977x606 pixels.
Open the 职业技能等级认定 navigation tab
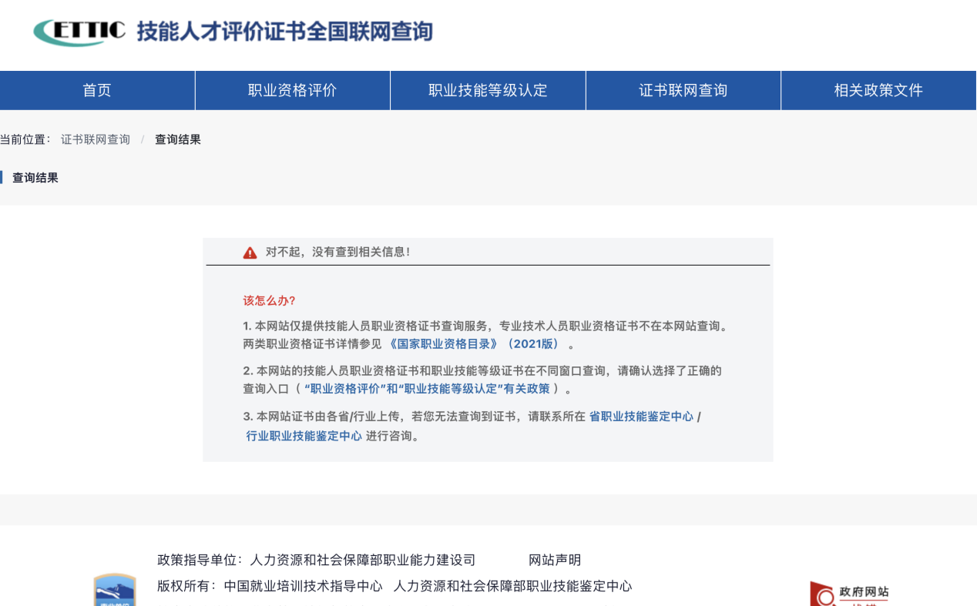click(x=488, y=90)
